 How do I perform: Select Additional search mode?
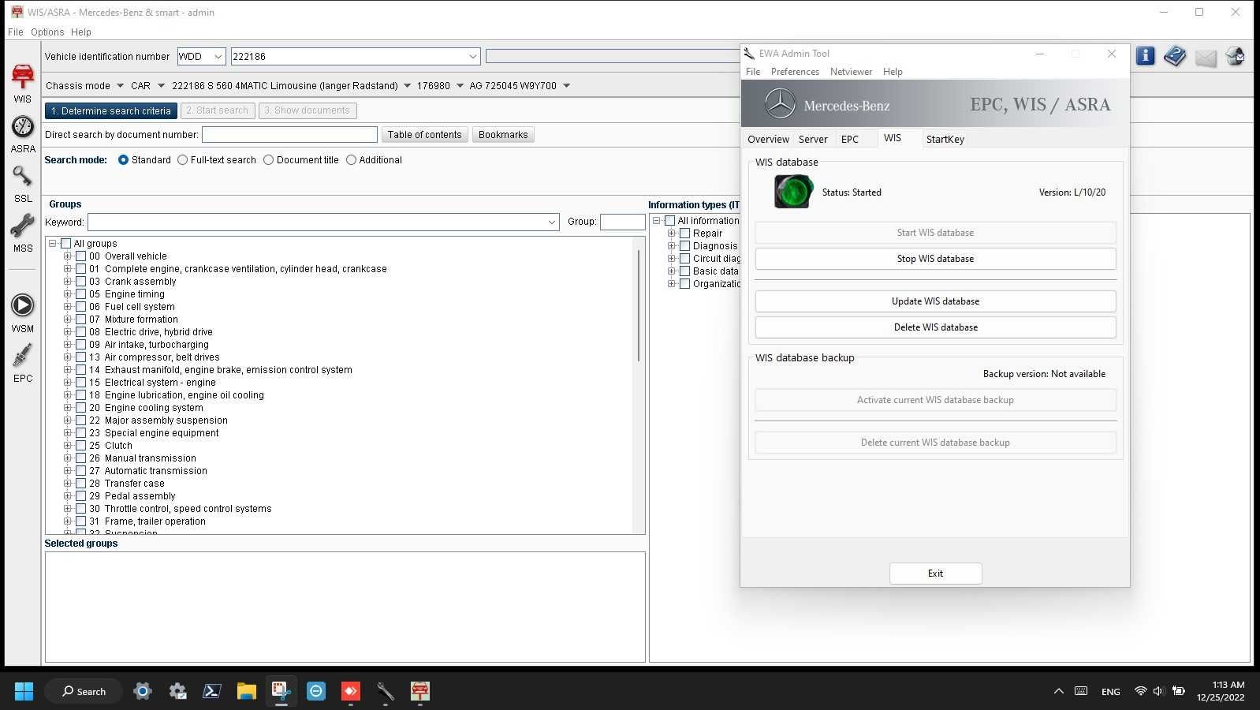(x=351, y=159)
